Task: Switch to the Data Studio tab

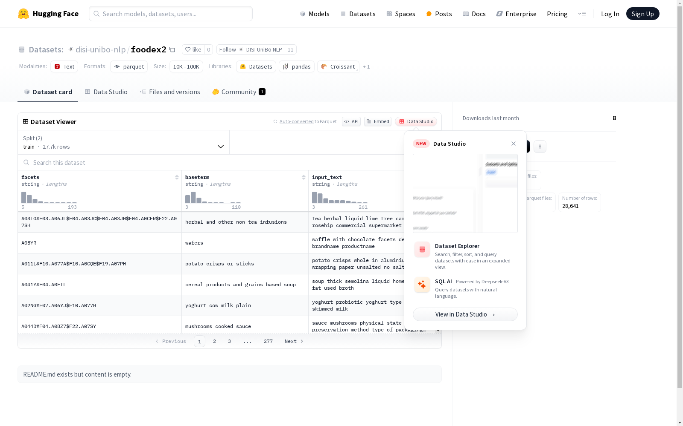Action: 106,92
